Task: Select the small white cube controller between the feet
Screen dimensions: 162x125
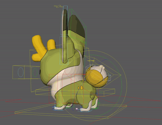Action: coord(77,109)
